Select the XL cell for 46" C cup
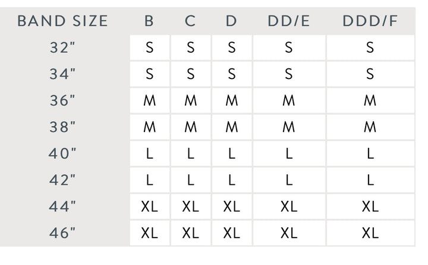This screenshot has width=428, height=265. (x=190, y=233)
